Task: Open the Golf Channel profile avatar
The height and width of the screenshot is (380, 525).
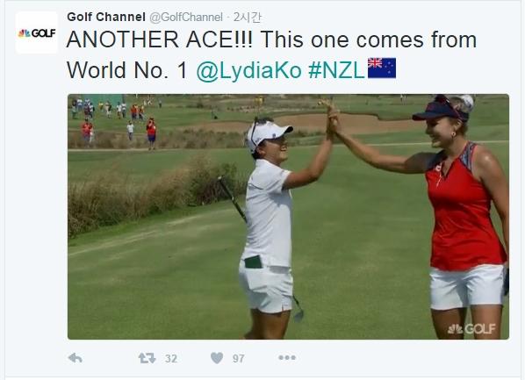Action: [37, 32]
